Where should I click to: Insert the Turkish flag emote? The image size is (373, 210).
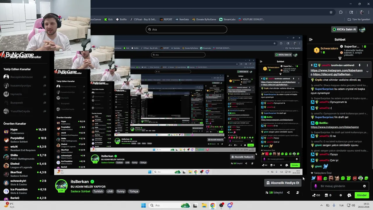pos(319,178)
